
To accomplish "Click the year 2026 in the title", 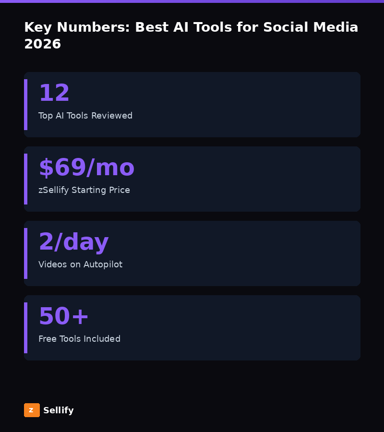I will point(43,44).
